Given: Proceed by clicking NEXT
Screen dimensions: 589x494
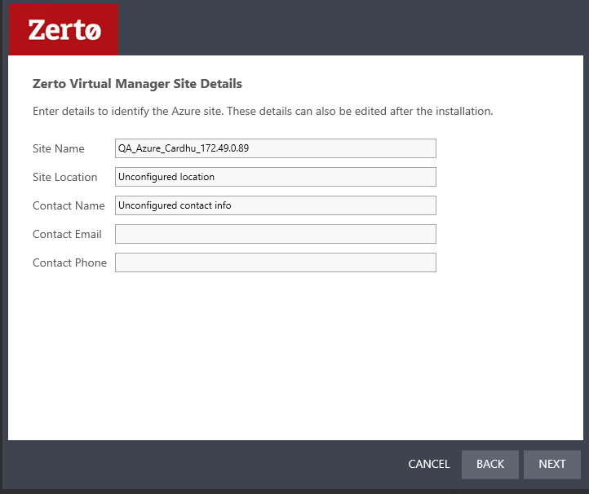Looking at the screenshot, I should click(x=551, y=465).
